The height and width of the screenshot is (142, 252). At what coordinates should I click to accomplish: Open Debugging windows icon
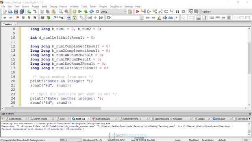click(191, 11)
